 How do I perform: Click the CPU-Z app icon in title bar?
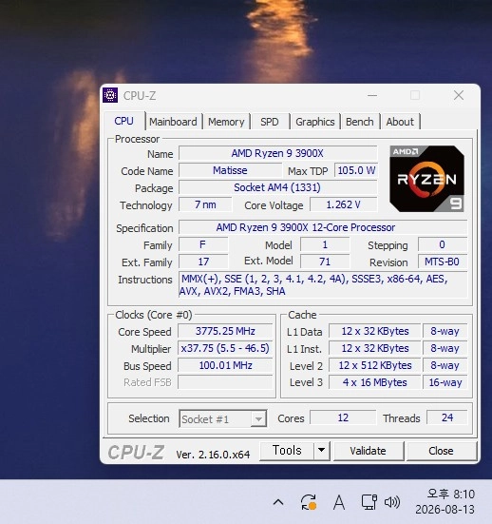click(x=110, y=96)
